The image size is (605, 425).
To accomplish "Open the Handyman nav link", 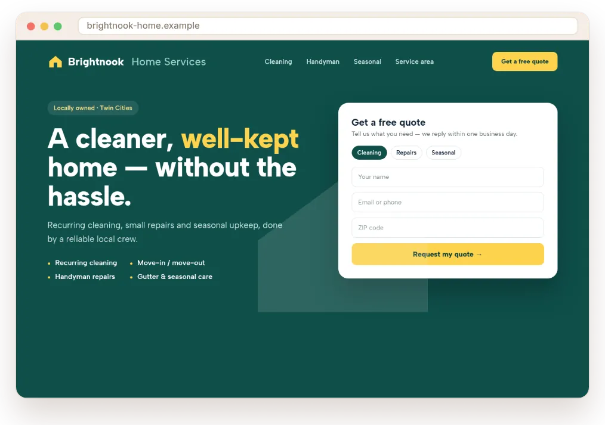I will [x=323, y=61].
